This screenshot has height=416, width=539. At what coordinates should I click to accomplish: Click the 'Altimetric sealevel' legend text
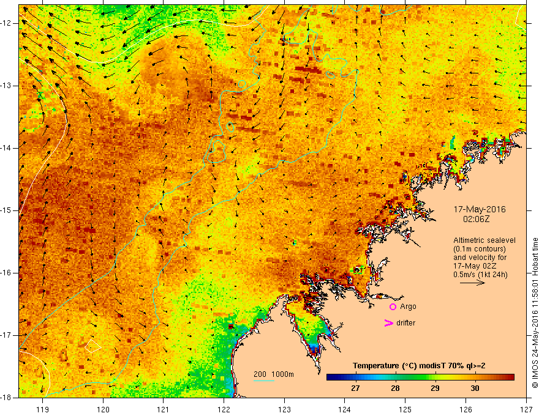[484, 240]
